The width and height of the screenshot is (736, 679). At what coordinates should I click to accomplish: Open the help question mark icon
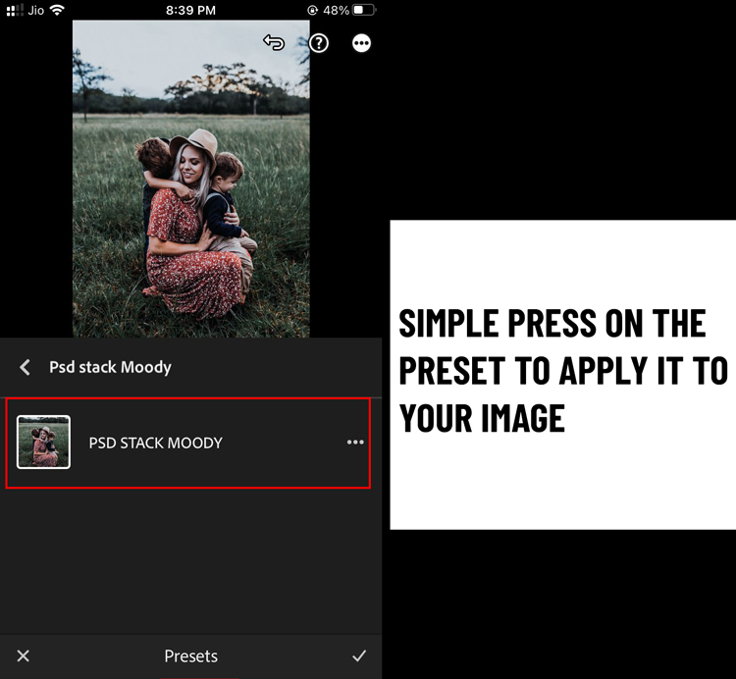point(319,43)
